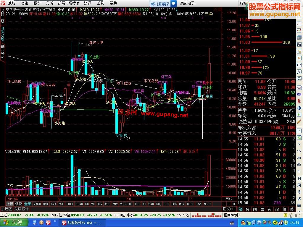303x227 pixels.
Task: Click the red dollar sign icon
Action: (x=299, y=101)
